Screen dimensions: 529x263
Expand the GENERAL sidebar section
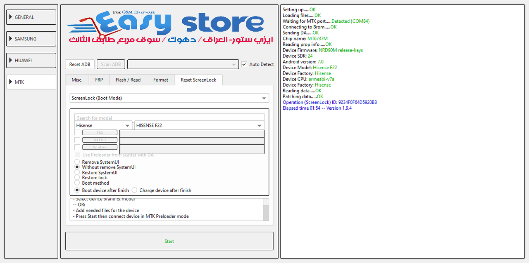(x=31, y=17)
